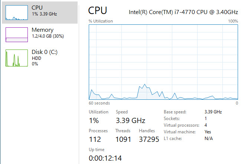Click the Base speed label
The image size is (241, 164).
175,112
